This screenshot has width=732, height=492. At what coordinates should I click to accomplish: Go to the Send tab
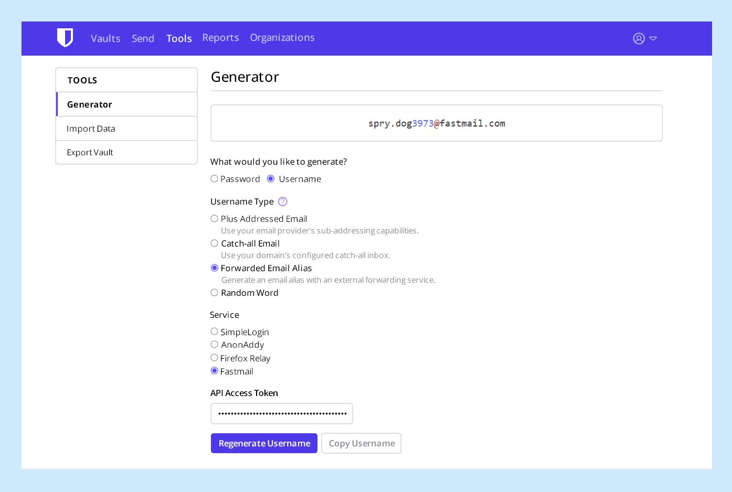tap(143, 38)
